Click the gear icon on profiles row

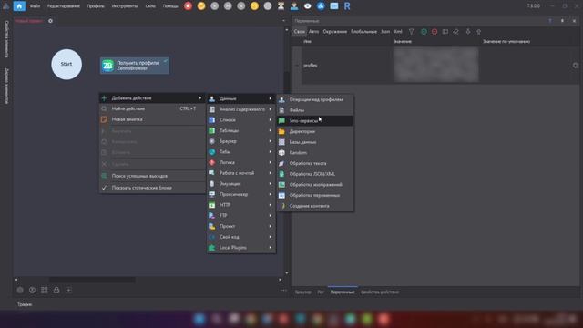pyautogui.click(x=576, y=66)
